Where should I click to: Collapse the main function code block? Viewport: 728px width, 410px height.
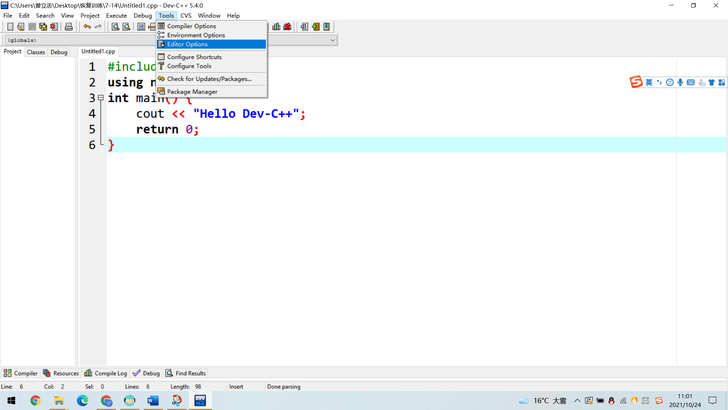point(101,98)
